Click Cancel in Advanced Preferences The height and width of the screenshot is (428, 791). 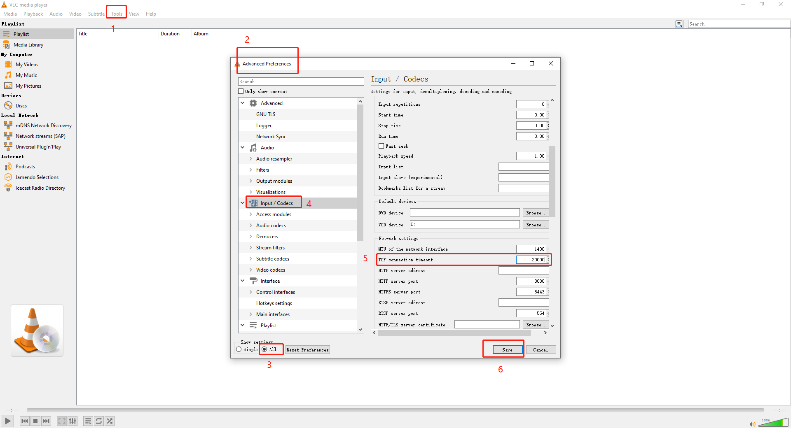tap(541, 350)
